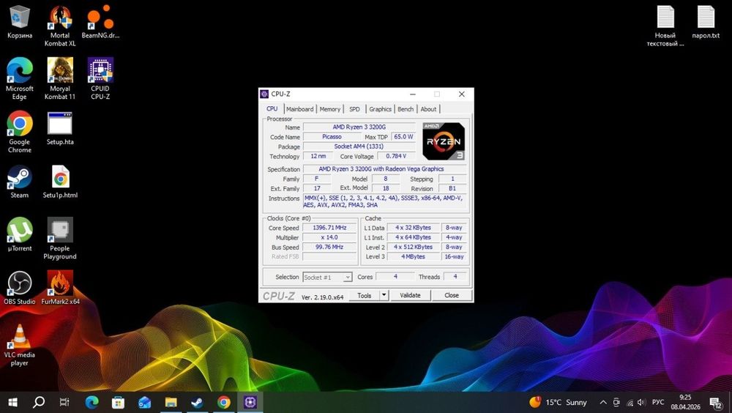Screen dimensions: 732x413
Task: Show hidden tray icons chevron
Action: [603, 402]
